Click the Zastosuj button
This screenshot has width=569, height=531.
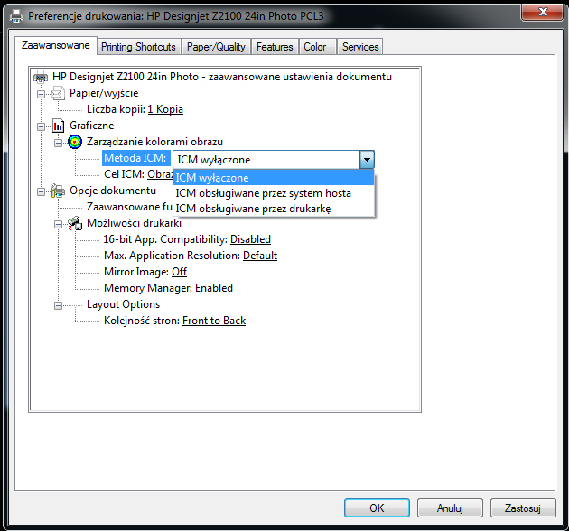(523, 508)
